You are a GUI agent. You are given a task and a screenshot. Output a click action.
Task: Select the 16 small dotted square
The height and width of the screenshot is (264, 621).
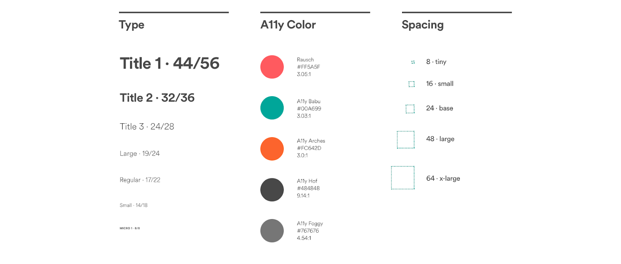pyautogui.click(x=411, y=84)
